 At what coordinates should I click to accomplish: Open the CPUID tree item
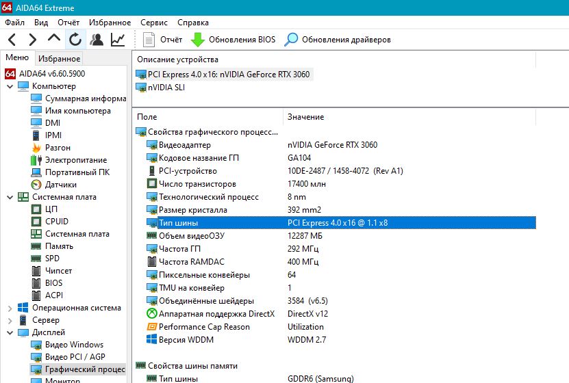(50, 222)
